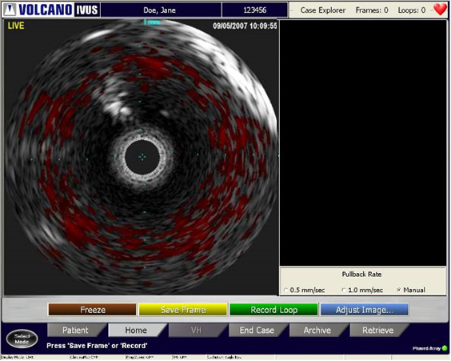
Task: Open the Archive tab
Action: (x=317, y=331)
